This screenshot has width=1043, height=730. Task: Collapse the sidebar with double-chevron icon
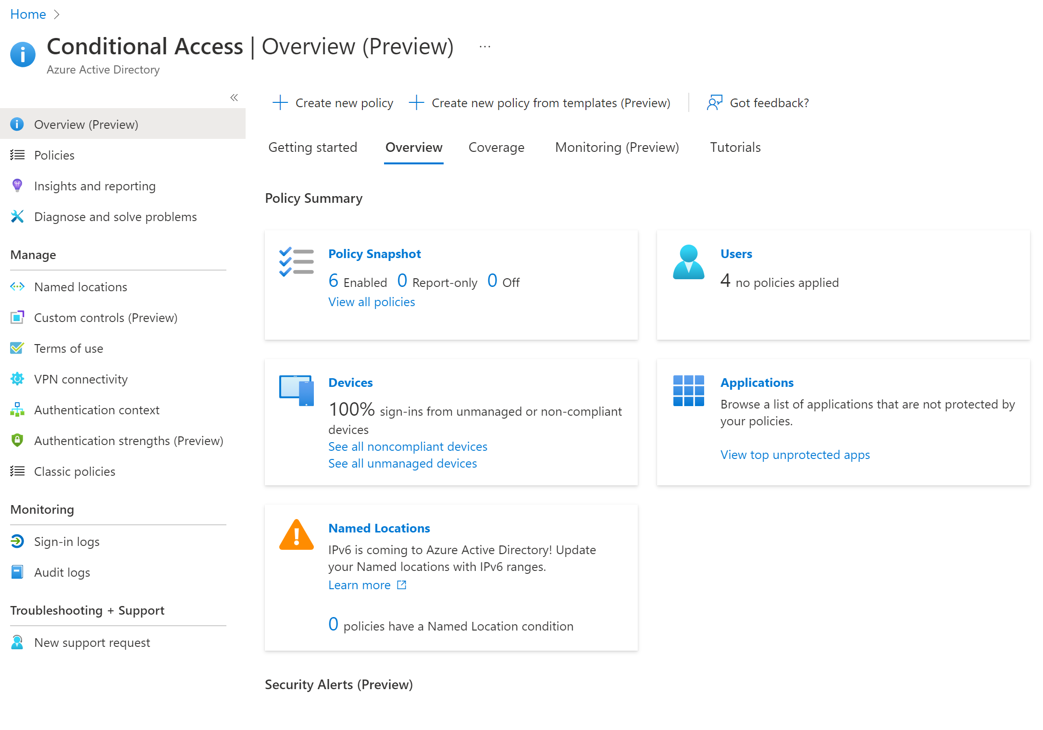234,98
